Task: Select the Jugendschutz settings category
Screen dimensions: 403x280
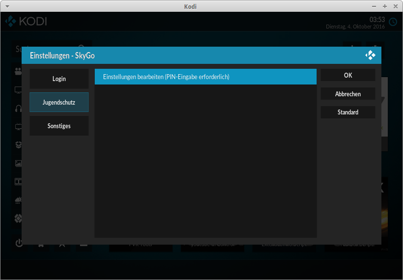Action: (x=59, y=102)
